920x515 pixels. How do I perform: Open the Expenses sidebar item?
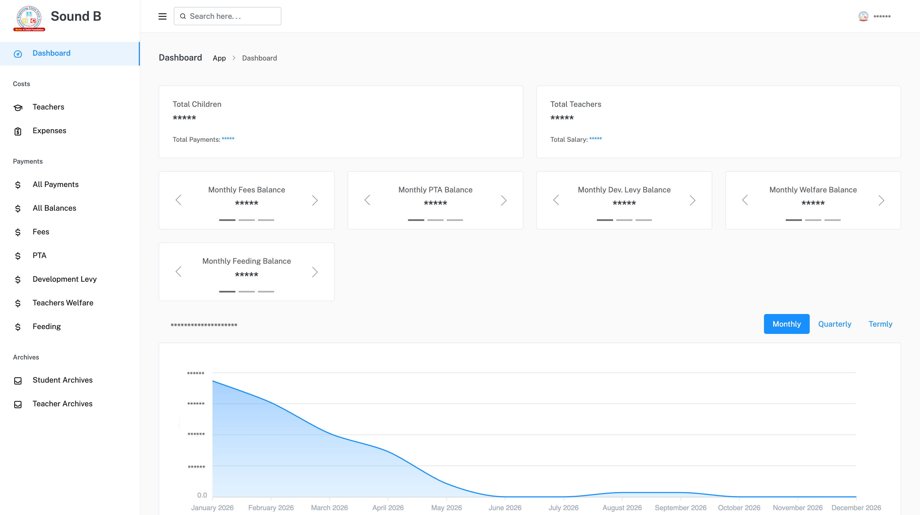point(70,131)
